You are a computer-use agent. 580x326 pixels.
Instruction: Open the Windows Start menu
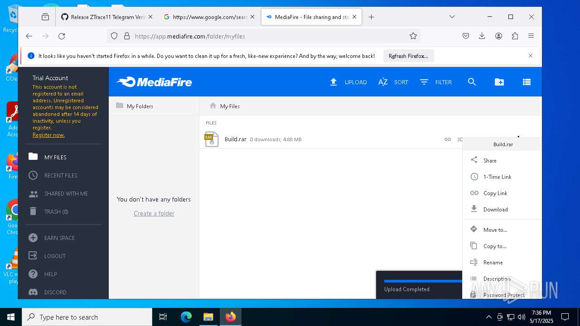click(11, 317)
